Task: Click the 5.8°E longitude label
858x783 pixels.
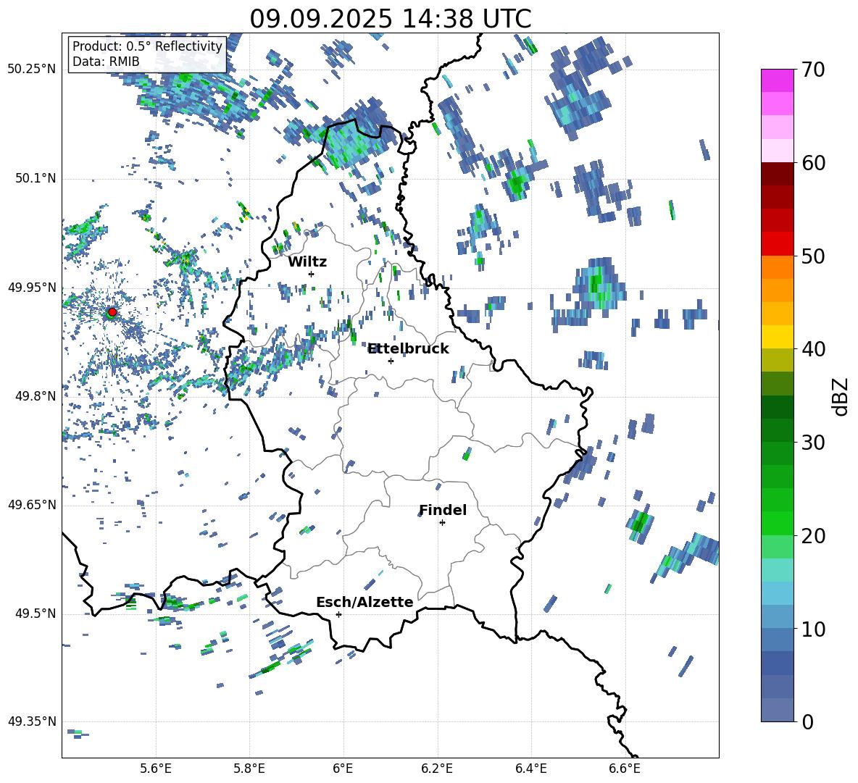Action: click(x=249, y=769)
